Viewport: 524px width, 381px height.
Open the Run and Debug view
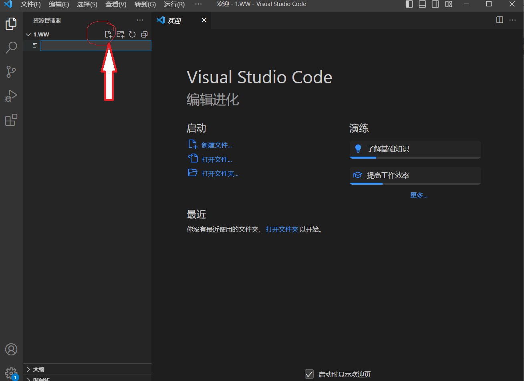[11, 96]
